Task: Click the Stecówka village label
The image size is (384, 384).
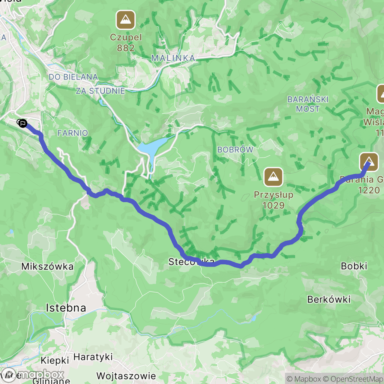Action: (x=191, y=262)
